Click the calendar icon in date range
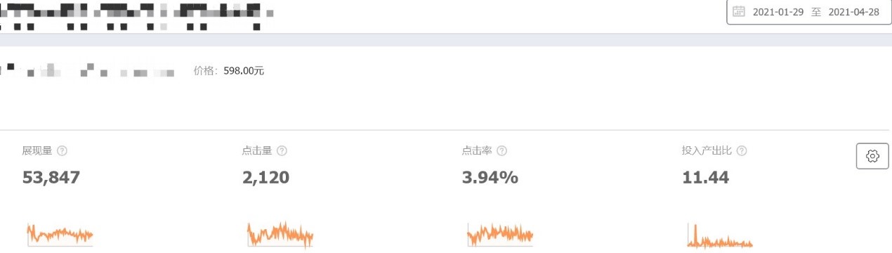Image resolution: width=892 pixels, height=253 pixels. click(739, 11)
